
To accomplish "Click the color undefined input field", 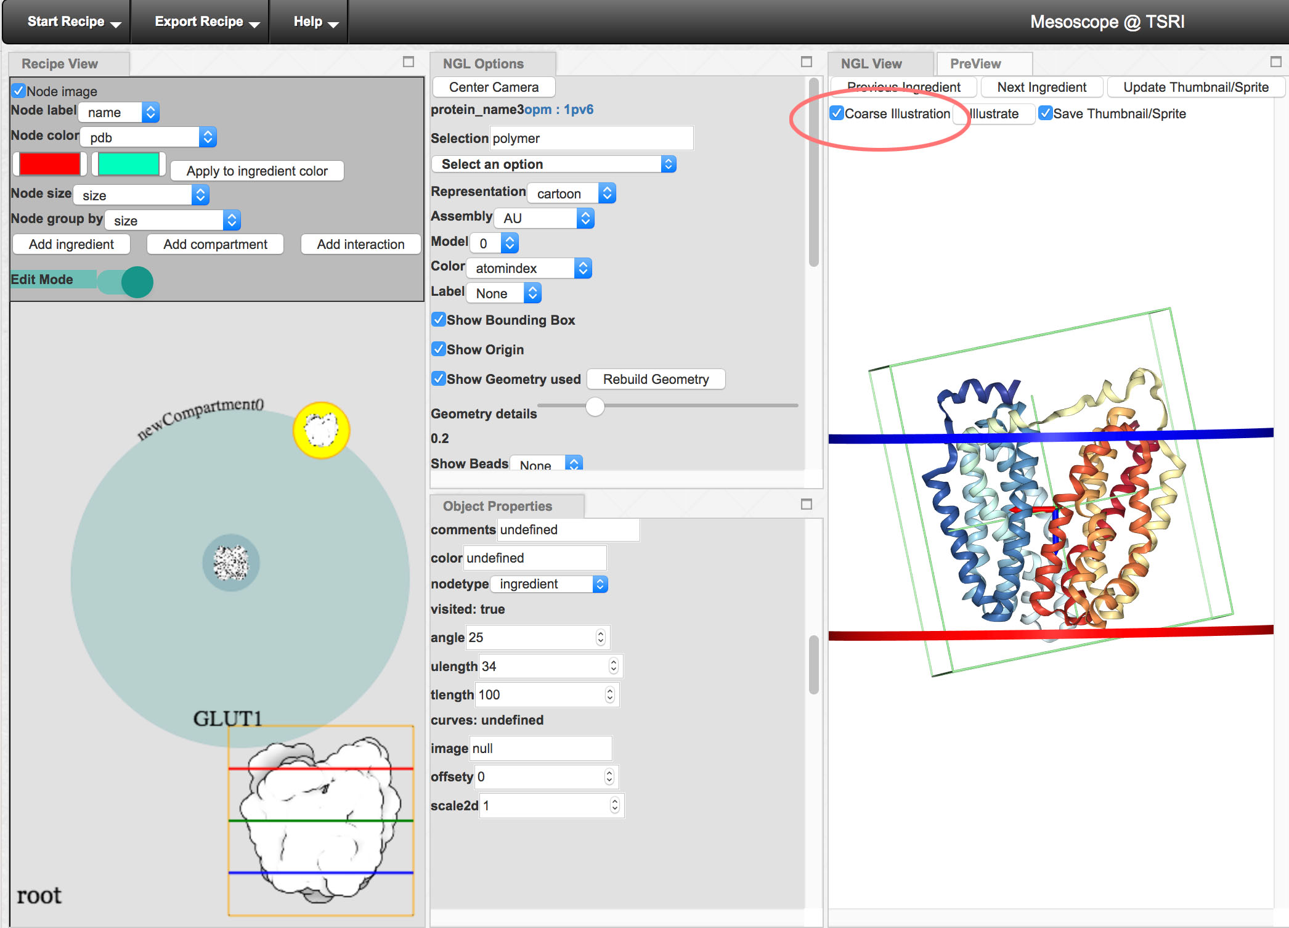I will point(535,558).
